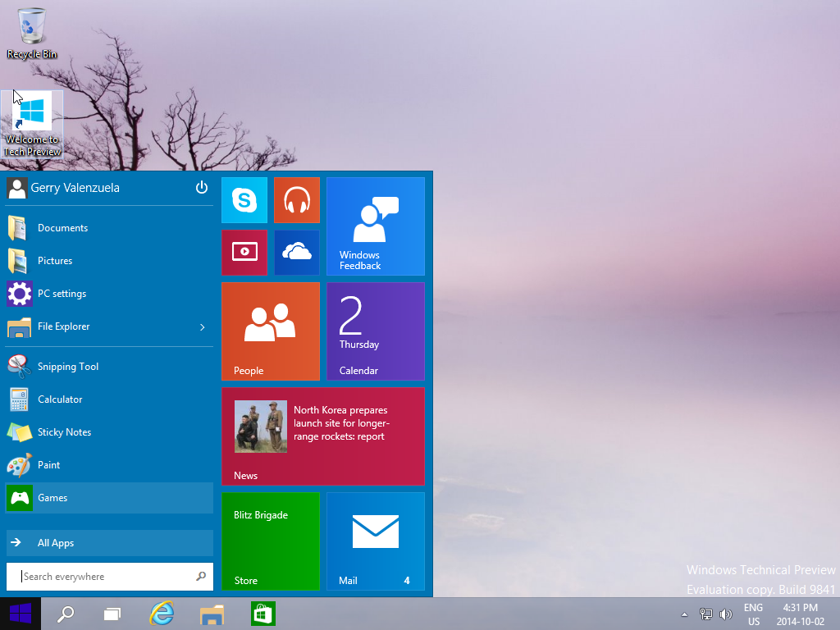
Task: Click the clock showing 4:31 PM
Action: (x=801, y=614)
